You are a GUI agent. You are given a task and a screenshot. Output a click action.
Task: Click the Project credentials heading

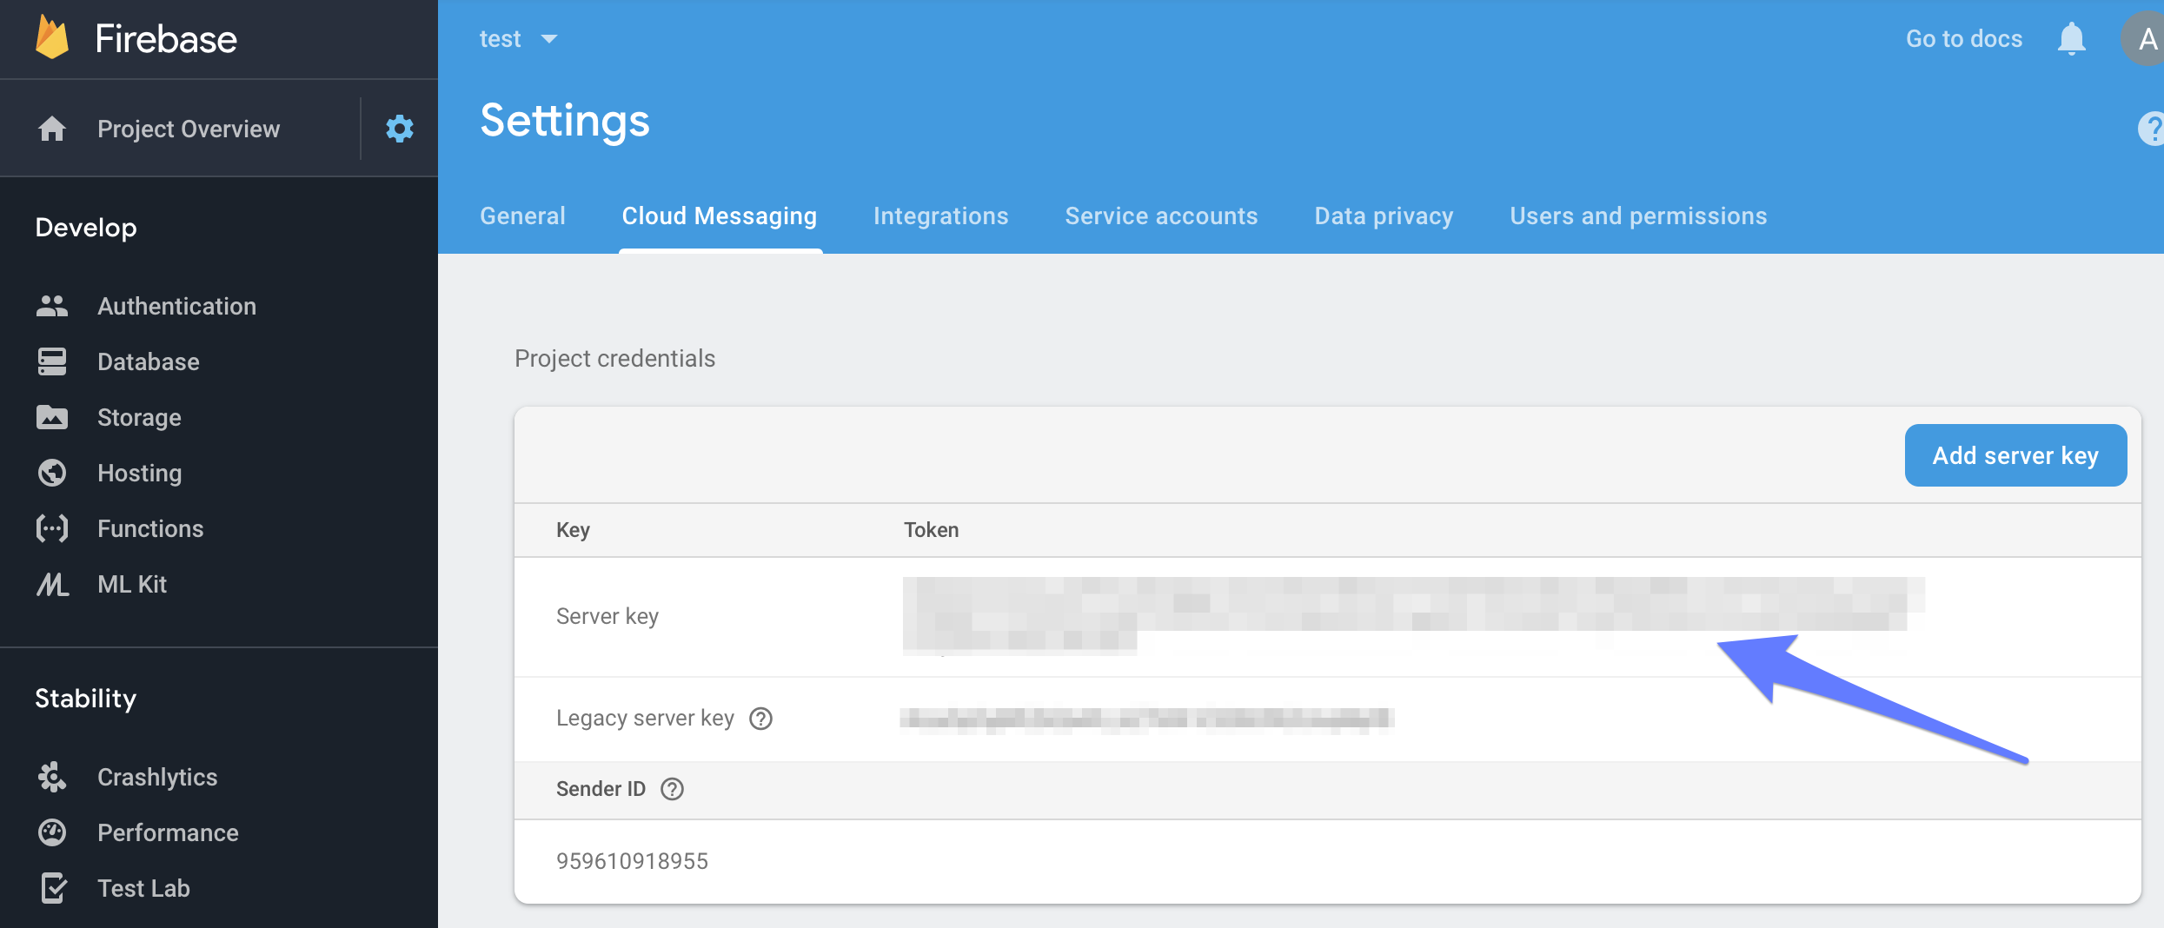coord(614,358)
